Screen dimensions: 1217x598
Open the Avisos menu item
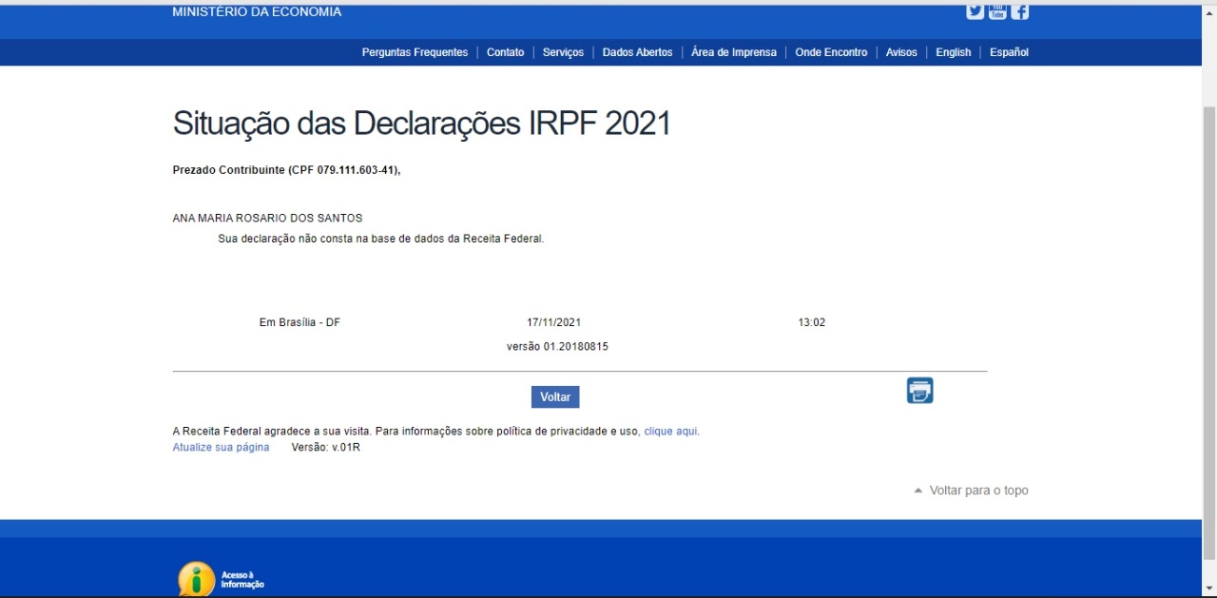pyautogui.click(x=901, y=52)
